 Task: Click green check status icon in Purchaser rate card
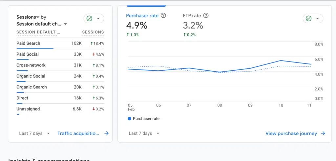point(308,19)
